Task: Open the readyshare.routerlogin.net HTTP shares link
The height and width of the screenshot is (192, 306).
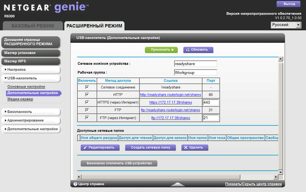Action: pyautogui.click(x=170, y=95)
